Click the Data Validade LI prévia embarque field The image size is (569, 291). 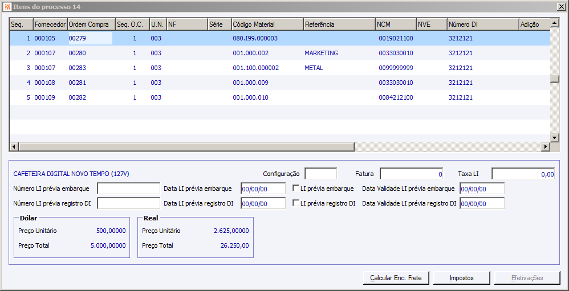point(482,188)
